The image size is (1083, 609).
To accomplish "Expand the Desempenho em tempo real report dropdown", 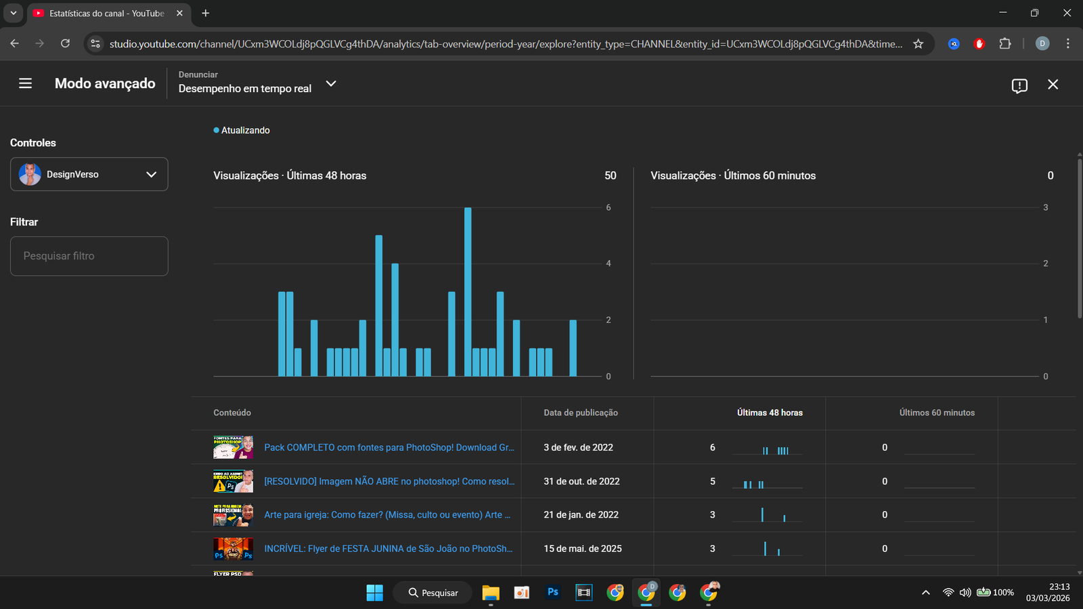I will point(331,83).
